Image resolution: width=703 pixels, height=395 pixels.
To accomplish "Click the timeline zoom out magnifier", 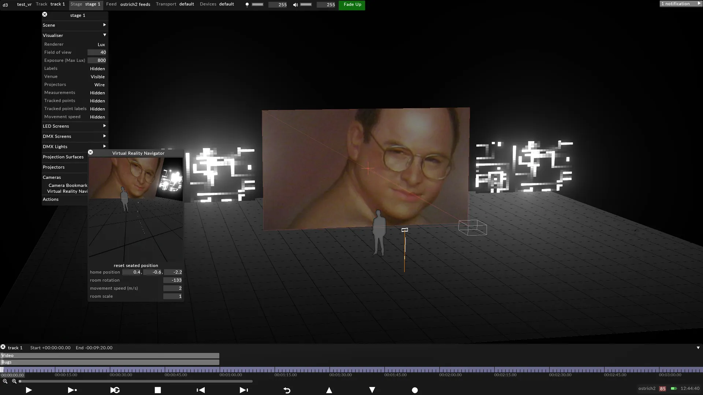I will tap(5, 381).
